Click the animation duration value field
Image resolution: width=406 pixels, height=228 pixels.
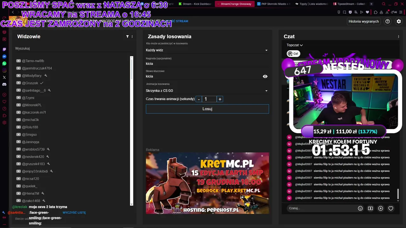pos(209,99)
